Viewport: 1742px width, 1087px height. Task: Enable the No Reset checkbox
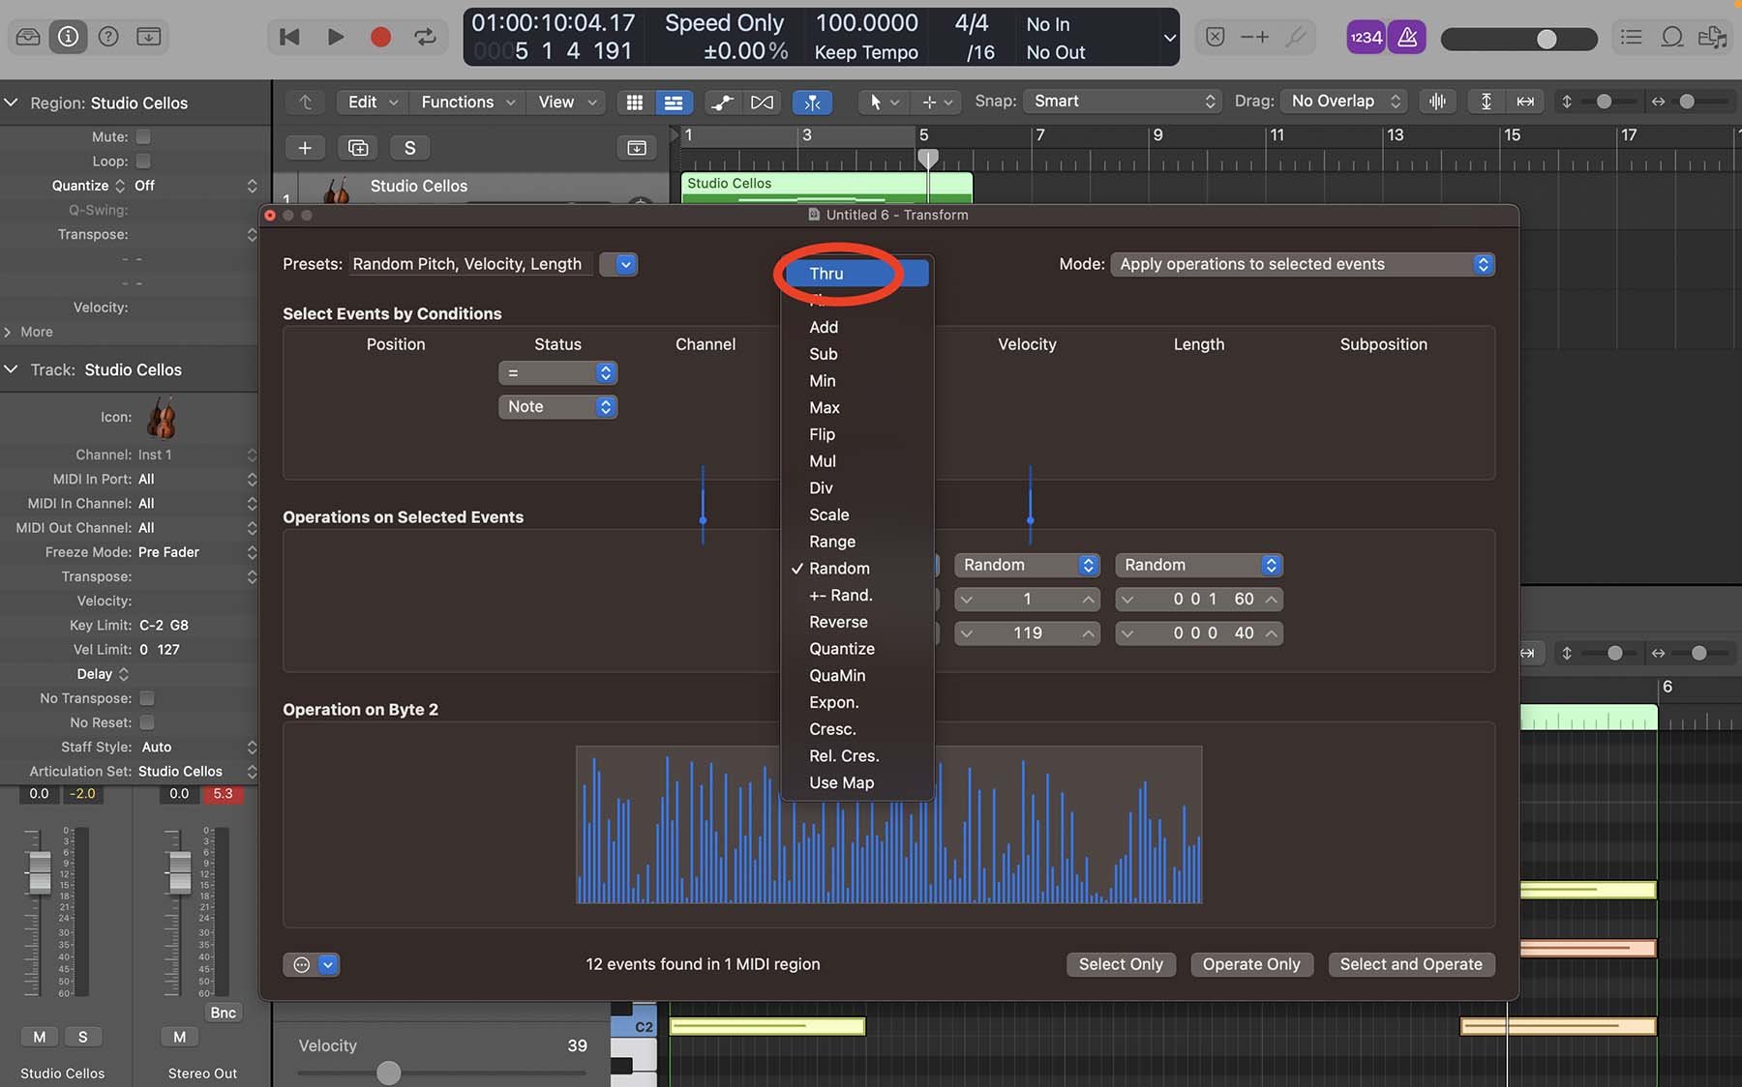(147, 722)
